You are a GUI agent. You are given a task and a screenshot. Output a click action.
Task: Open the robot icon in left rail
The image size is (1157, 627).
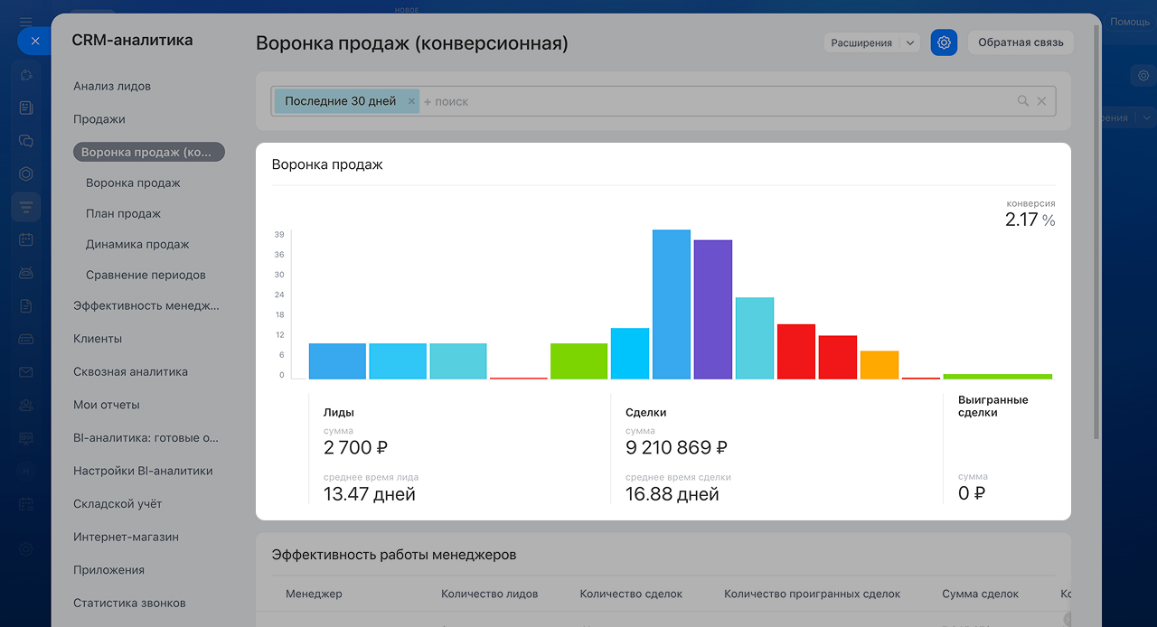25,273
